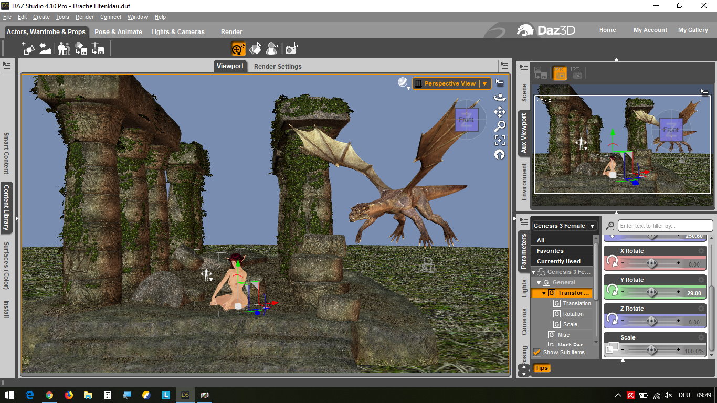Open the Smart Content side tab
The height and width of the screenshot is (403, 717).
click(x=6, y=153)
